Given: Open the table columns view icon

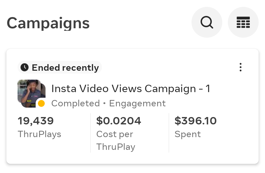Looking at the screenshot, I should (243, 22).
